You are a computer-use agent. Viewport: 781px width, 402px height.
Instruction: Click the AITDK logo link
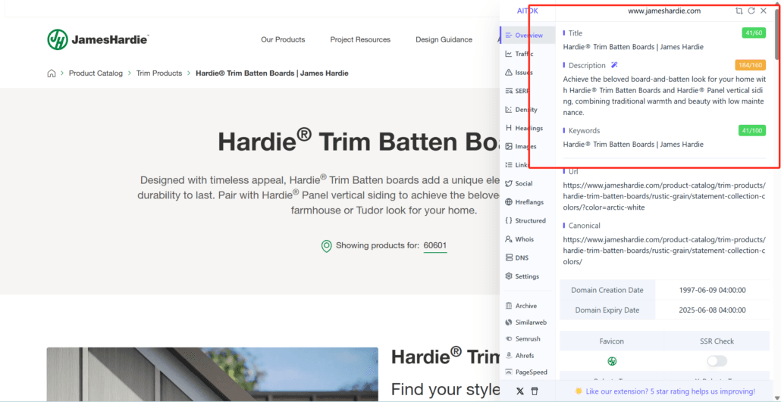click(x=528, y=11)
